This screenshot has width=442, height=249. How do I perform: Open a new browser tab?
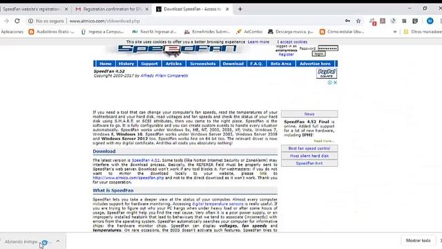(x=240, y=9)
